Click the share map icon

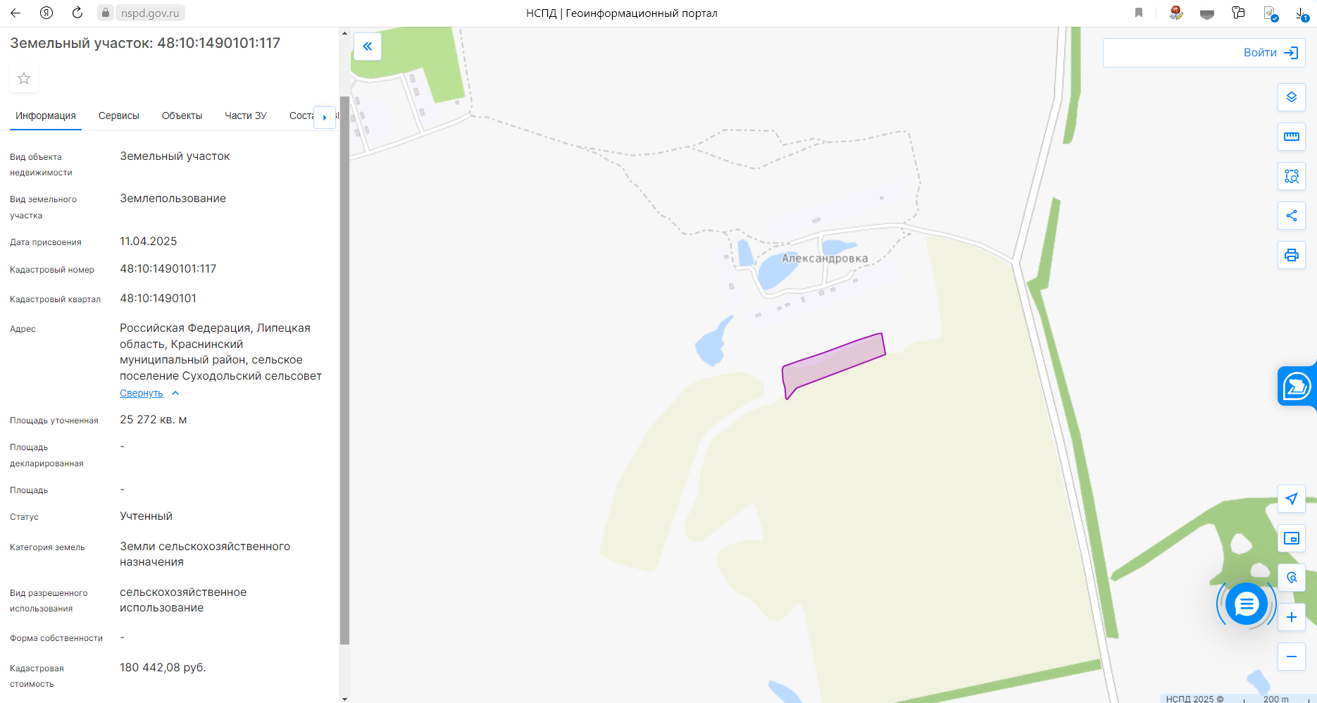tap(1291, 216)
